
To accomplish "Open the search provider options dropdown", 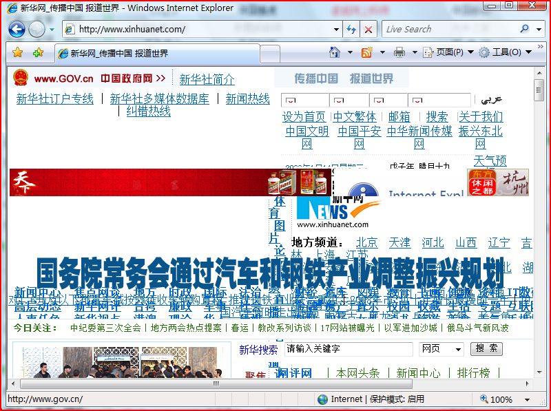I will tap(539, 30).
